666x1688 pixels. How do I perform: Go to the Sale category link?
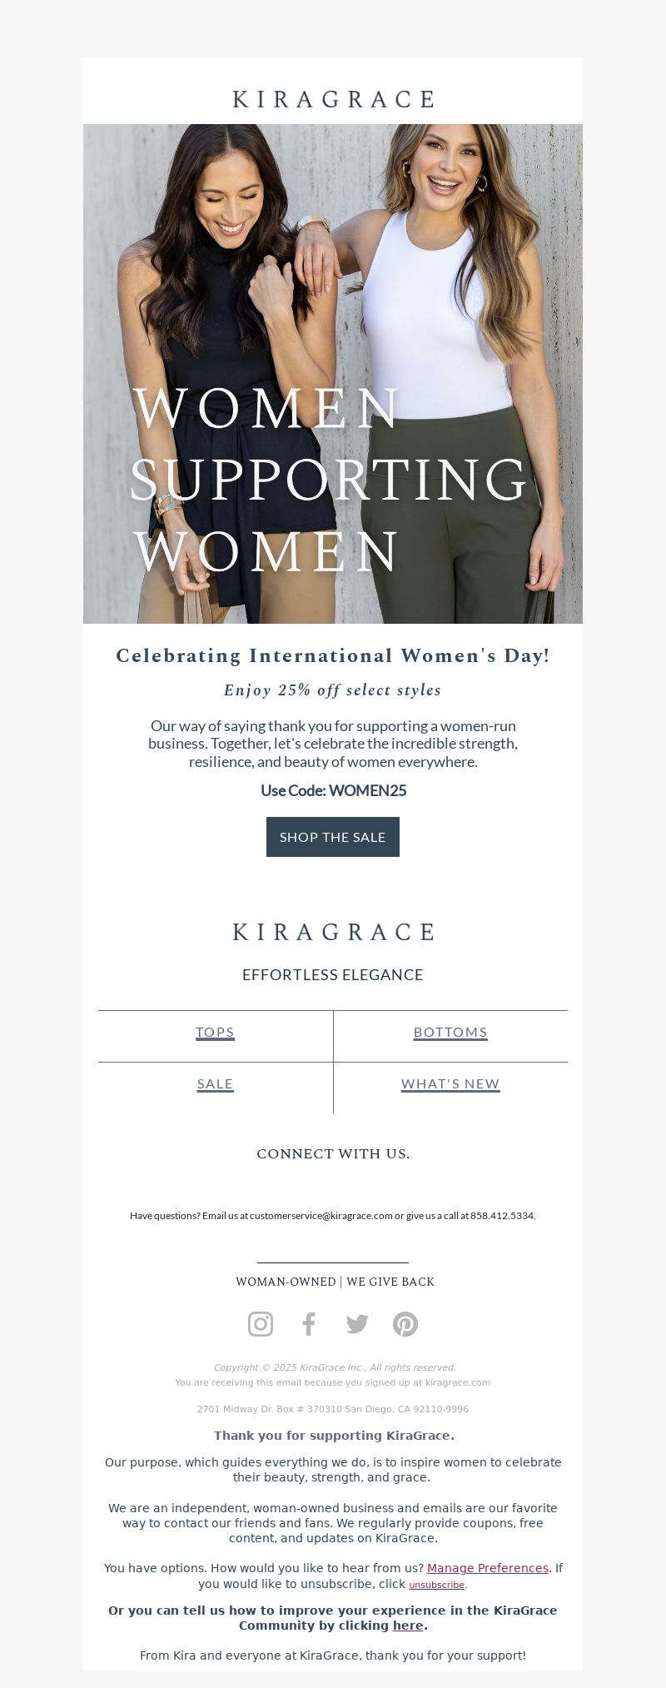coord(215,1084)
